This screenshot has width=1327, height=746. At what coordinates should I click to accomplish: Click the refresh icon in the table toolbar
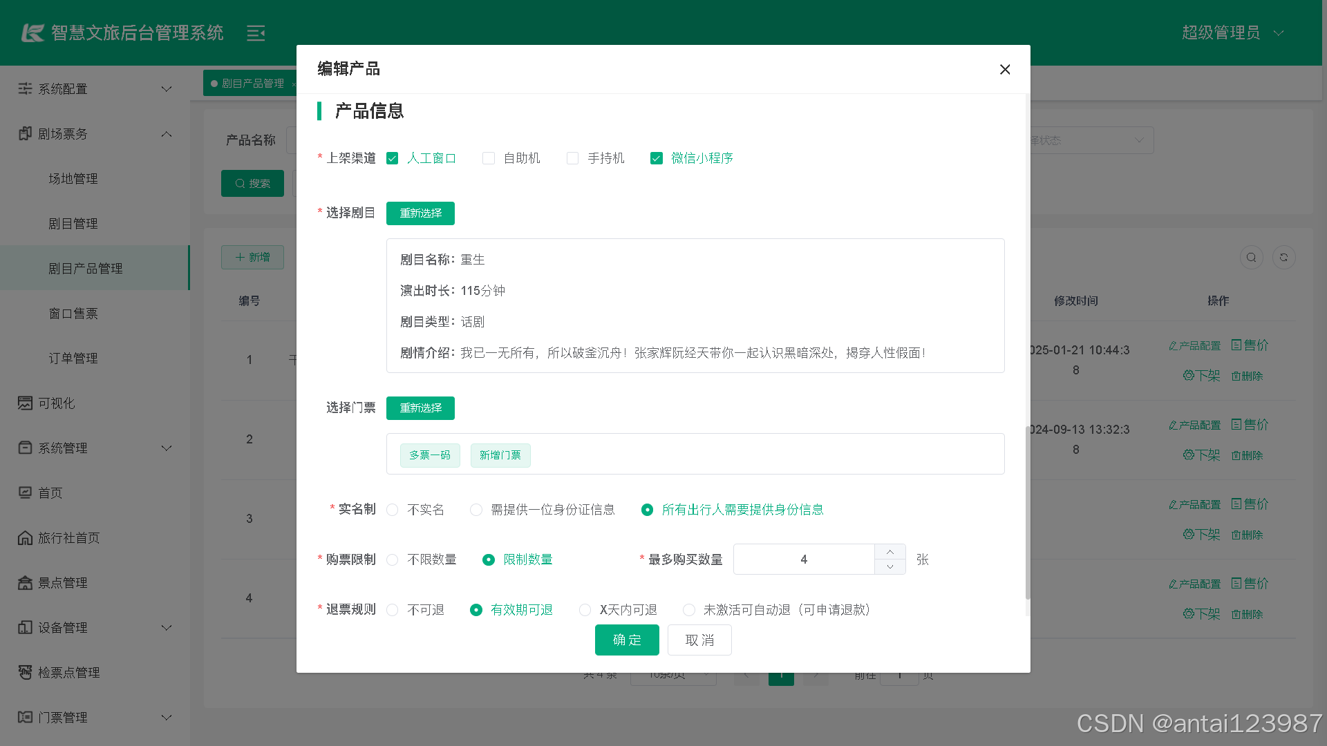pyautogui.click(x=1283, y=257)
